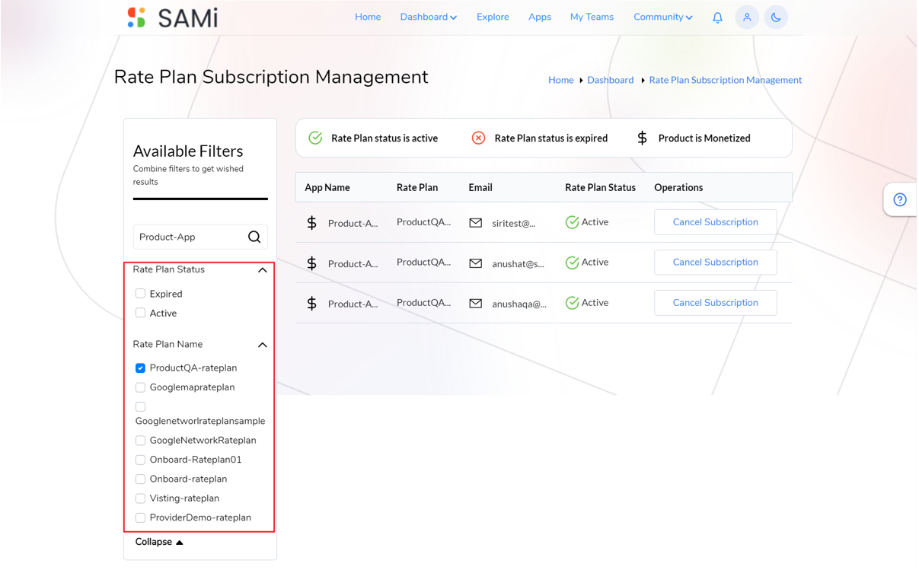Check the Visting-rateplan filter
919x570 pixels.
[140, 498]
